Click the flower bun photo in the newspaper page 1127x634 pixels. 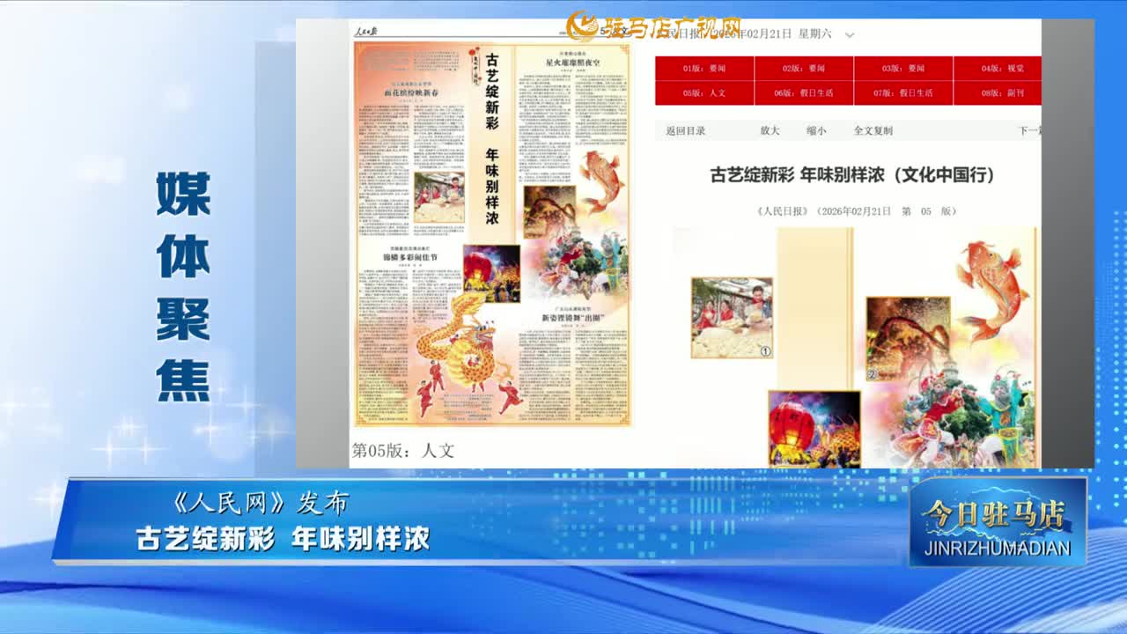click(x=438, y=197)
